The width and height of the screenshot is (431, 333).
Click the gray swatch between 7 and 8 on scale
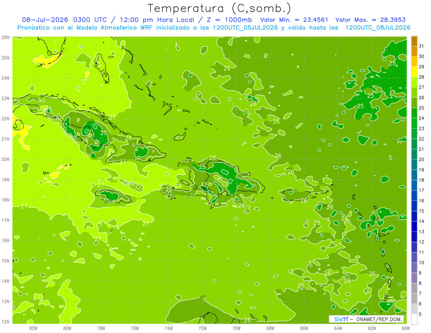(414, 288)
